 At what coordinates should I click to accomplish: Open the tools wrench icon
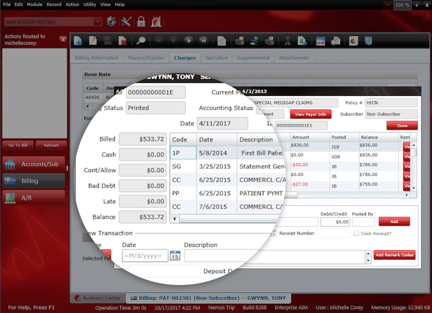click(x=126, y=22)
